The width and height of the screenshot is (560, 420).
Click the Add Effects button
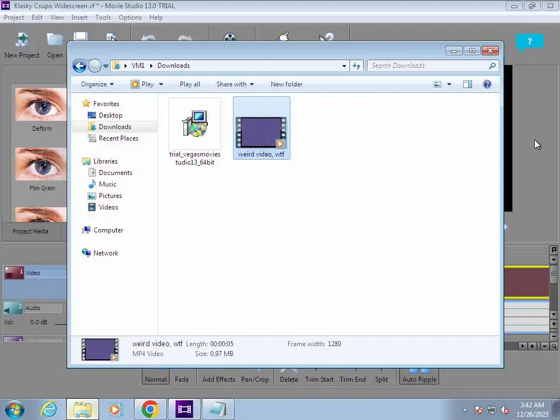(x=219, y=380)
